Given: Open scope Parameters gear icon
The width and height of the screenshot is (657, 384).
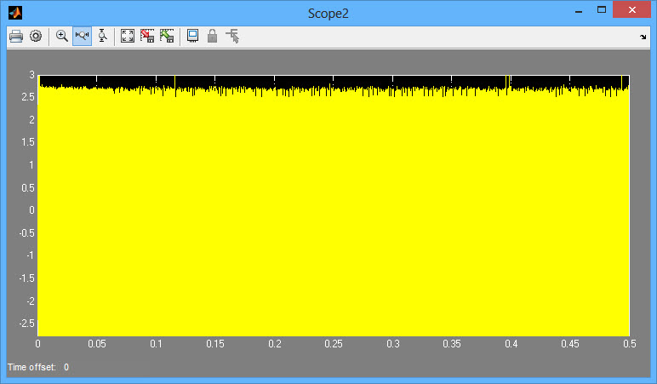Looking at the screenshot, I should [36, 36].
